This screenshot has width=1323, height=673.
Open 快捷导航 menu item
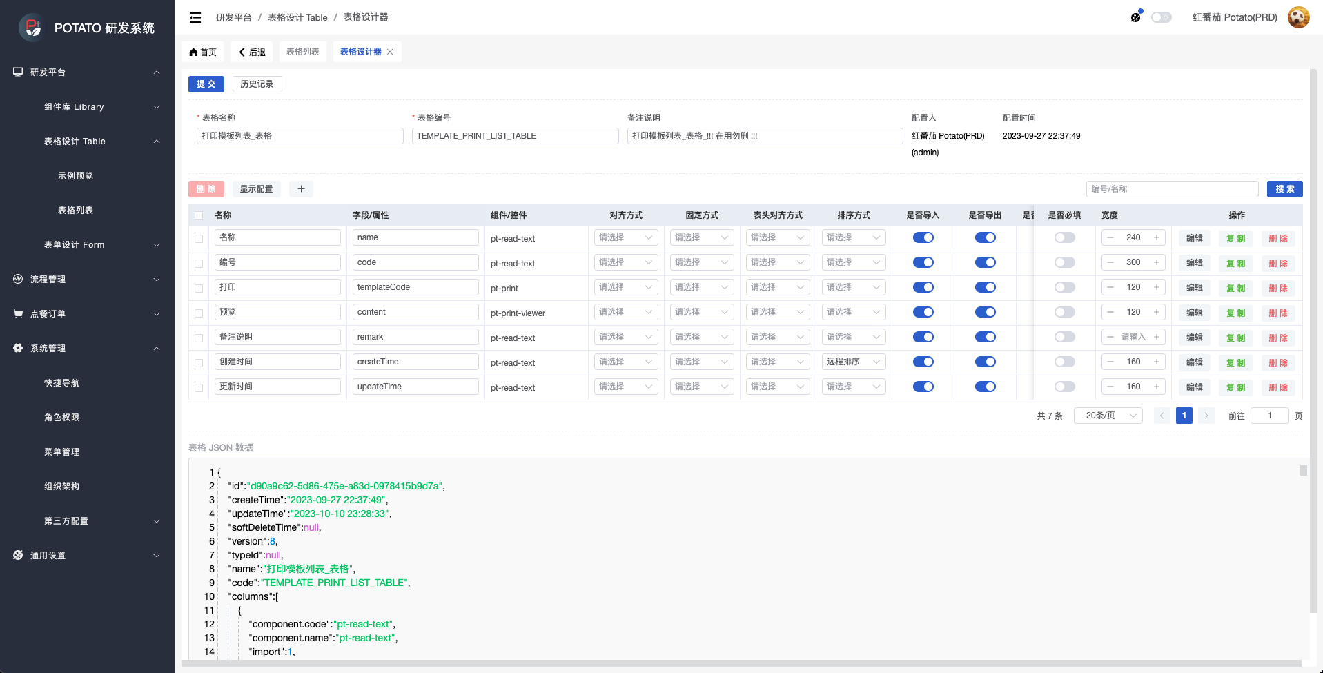87,383
